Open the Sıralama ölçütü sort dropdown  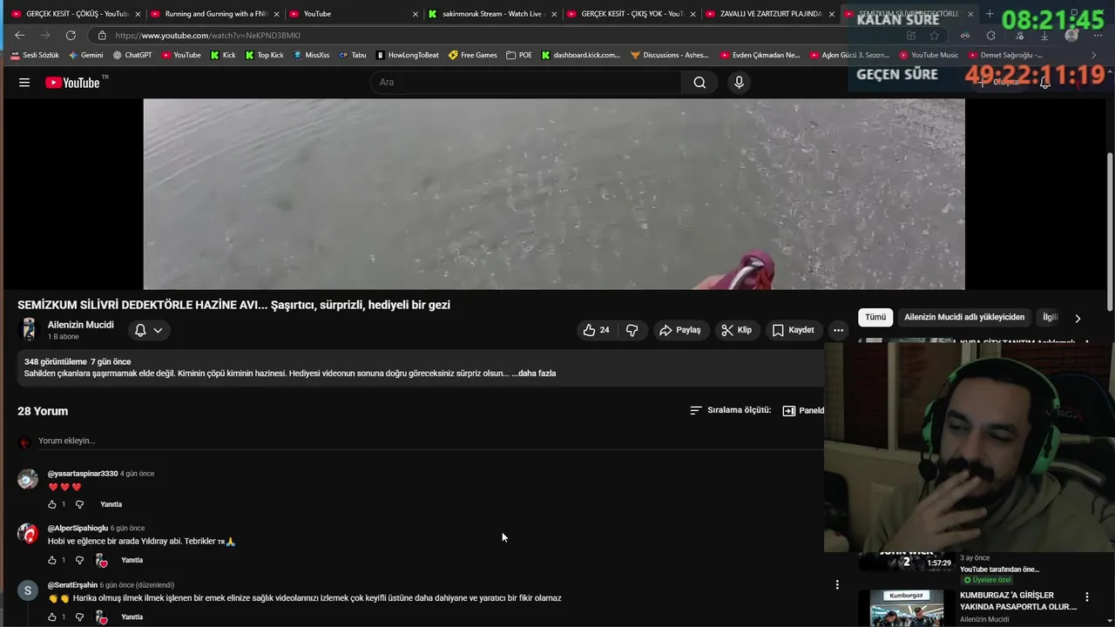tap(730, 410)
